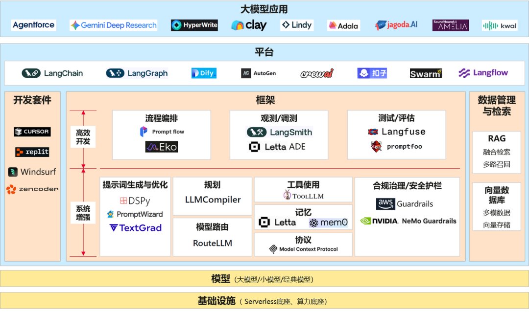Click the 工具使用 heading
The height and width of the screenshot is (312, 529).
[x=303, y=185]
